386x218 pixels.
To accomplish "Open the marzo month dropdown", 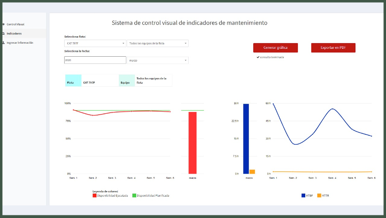I will tap(157, 60).
